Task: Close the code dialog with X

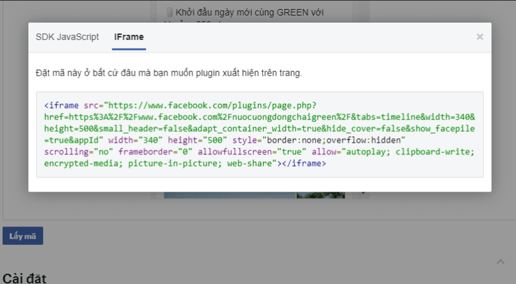Action: coord(480,37)
